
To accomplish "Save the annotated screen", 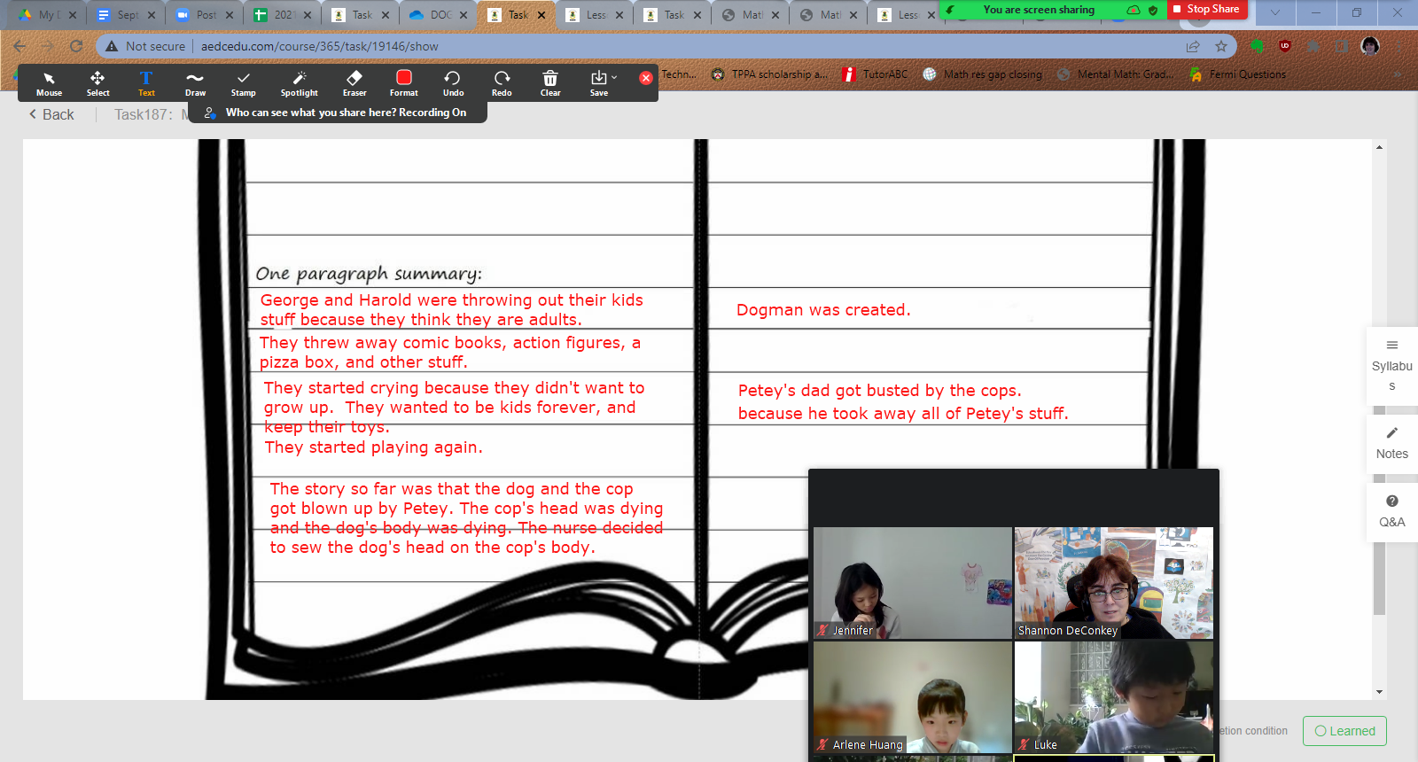I will (599, 83).
